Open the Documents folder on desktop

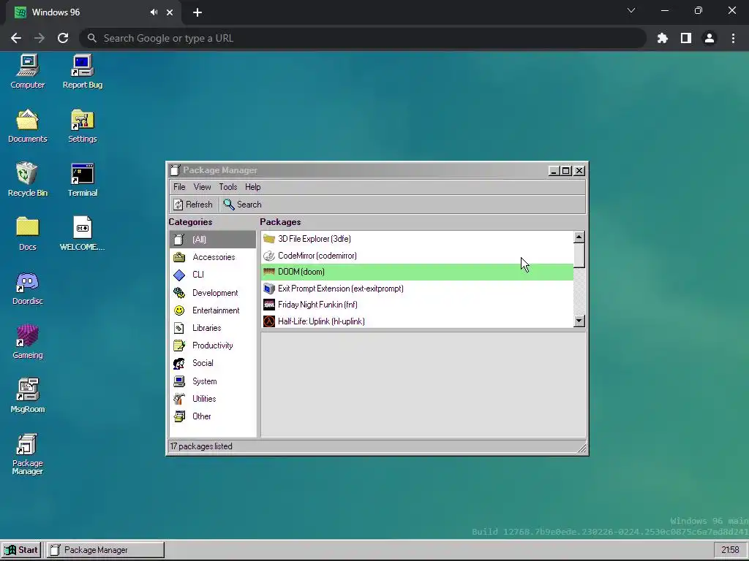[27, 126]
